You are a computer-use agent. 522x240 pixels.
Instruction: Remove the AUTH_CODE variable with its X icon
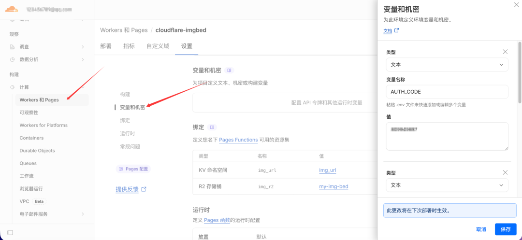(505, 52)
